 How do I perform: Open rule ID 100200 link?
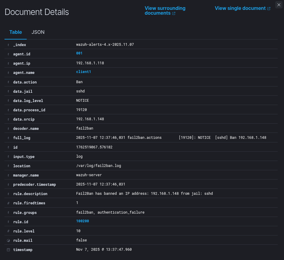click(82, 221)
